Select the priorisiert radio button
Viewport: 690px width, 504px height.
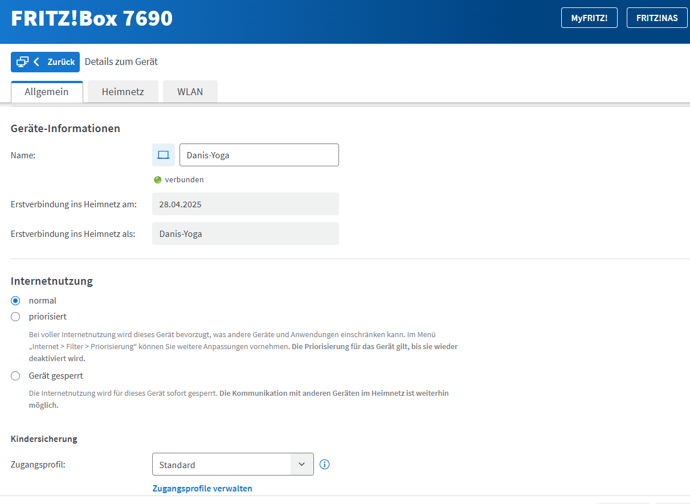(x=15, y=317)
